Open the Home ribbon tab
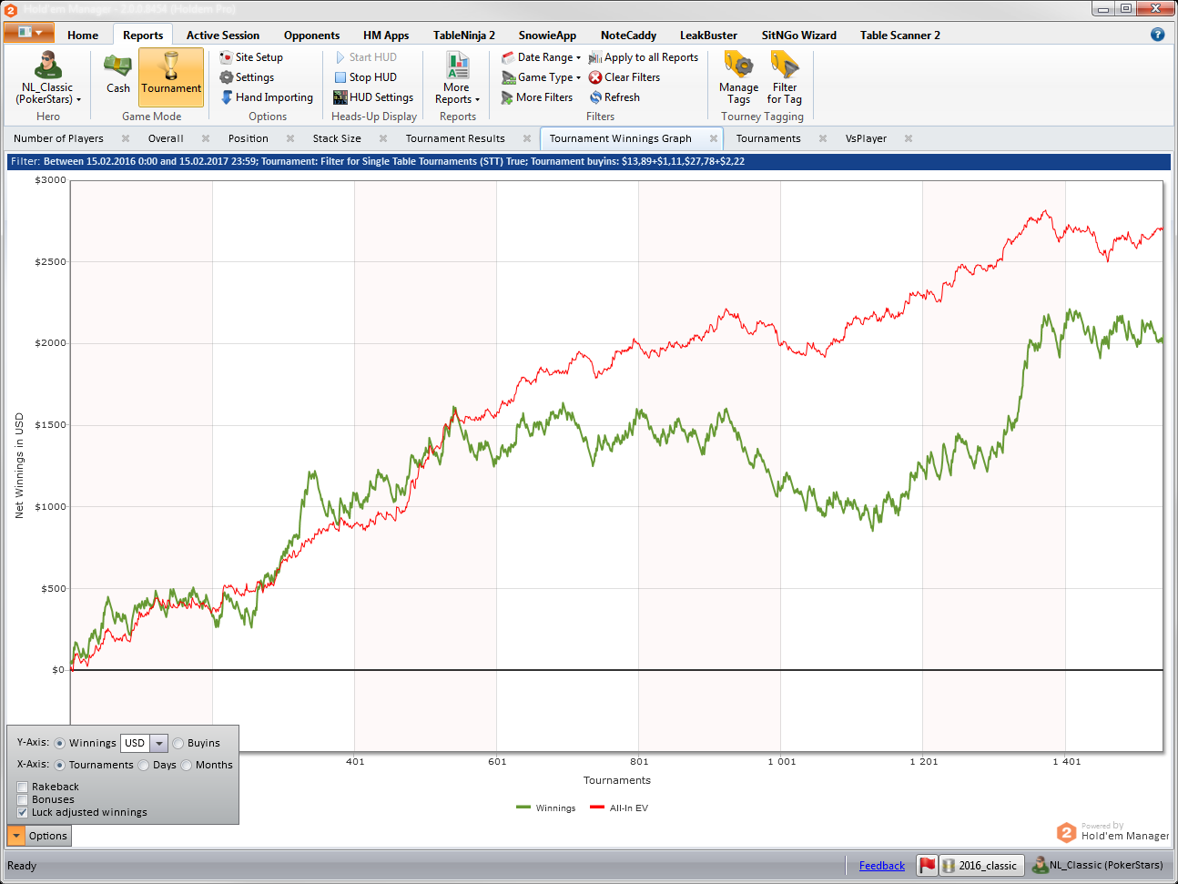This screenshot has width=1178, height=884. [83, 35]
